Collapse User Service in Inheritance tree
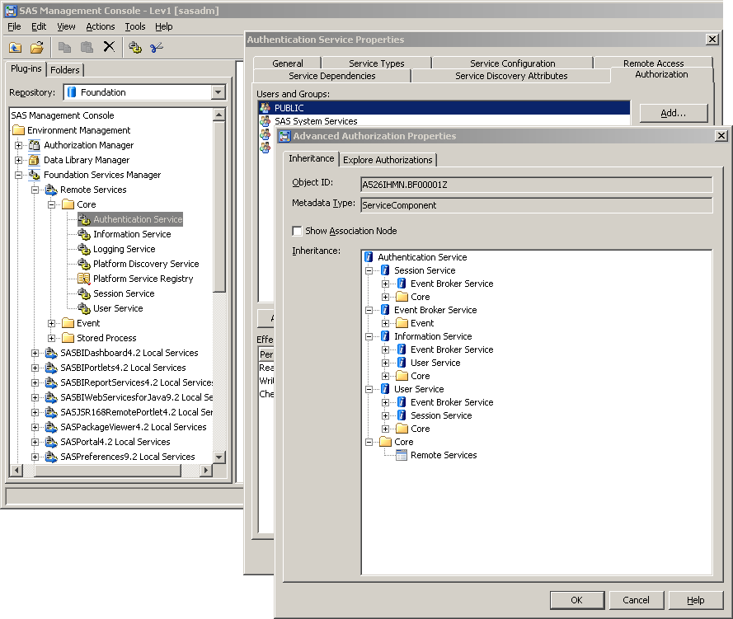Screen dimensions: 733x619 click(369, 389)
